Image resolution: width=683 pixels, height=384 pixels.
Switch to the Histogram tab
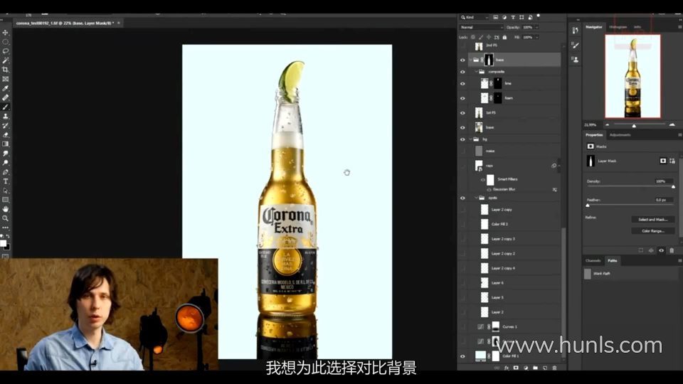click(618, 27)
